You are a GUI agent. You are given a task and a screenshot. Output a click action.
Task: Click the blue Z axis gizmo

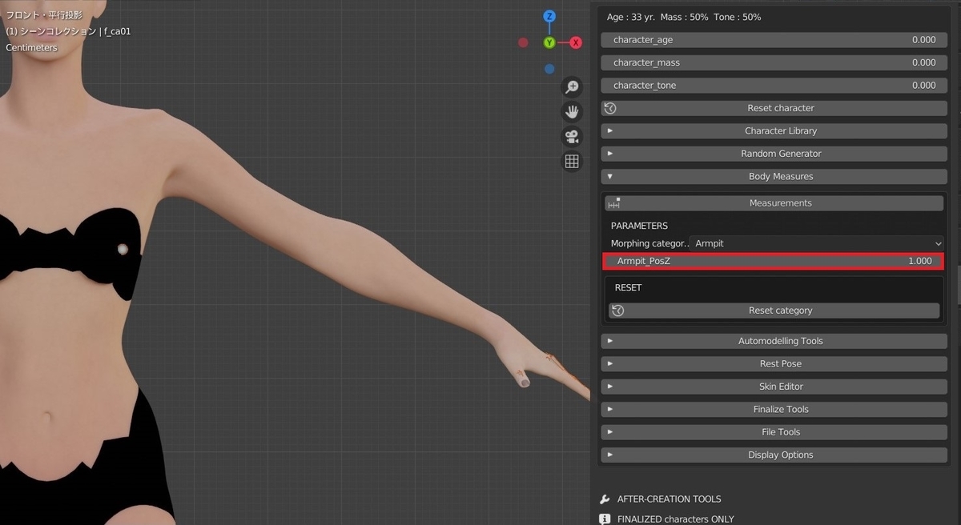549,16
